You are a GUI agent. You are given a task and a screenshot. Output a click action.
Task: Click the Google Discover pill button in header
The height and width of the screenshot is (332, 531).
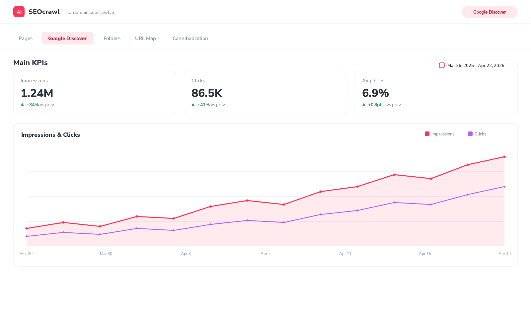[490, 12]
